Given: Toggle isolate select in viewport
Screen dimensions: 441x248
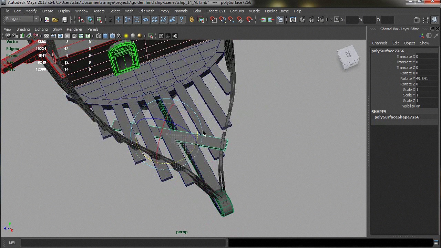Looking at the screenshot, I should click(151, 36).
